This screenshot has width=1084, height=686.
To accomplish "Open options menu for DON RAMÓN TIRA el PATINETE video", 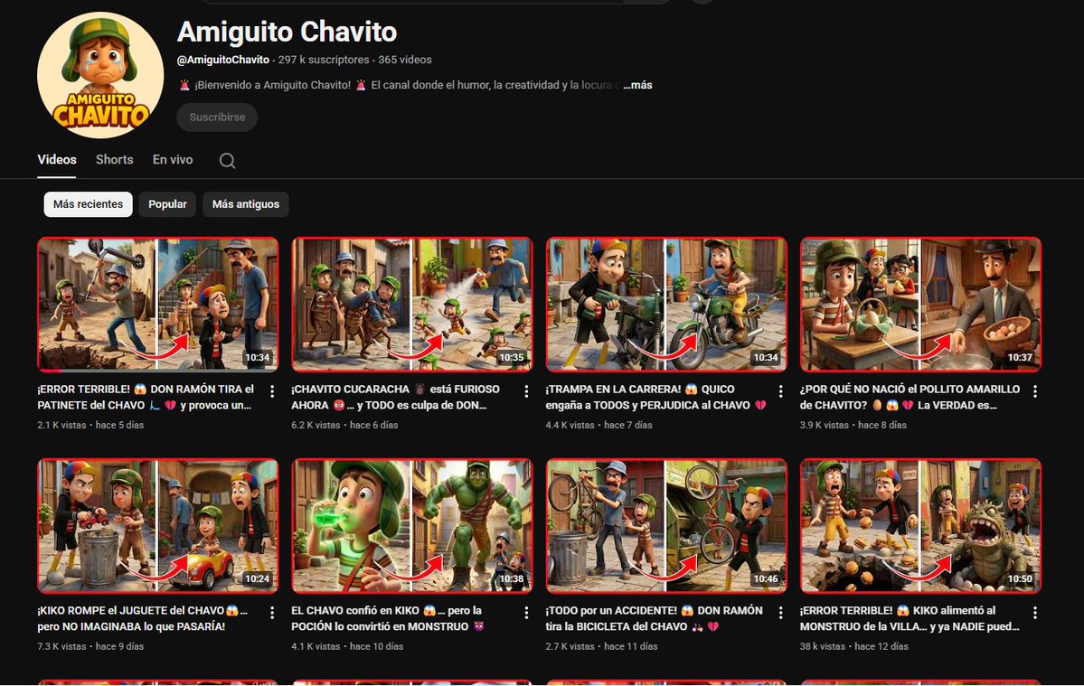I will (272, 391).
